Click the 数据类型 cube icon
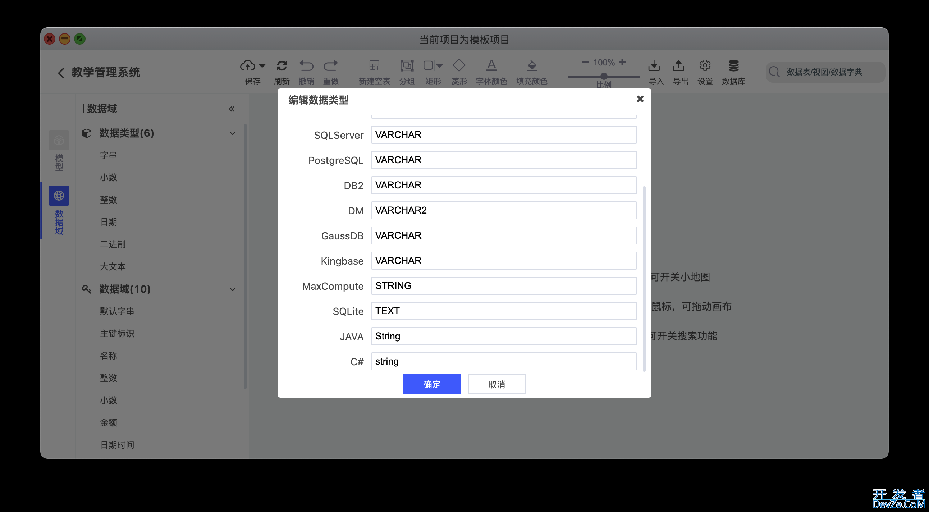929x512 pixels. point(87,133)
